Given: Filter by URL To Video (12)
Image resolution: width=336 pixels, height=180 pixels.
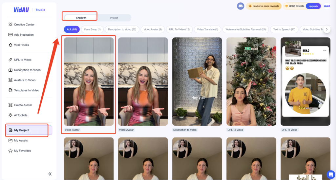Looking at the screenshot, I should [x=179, y=29].
